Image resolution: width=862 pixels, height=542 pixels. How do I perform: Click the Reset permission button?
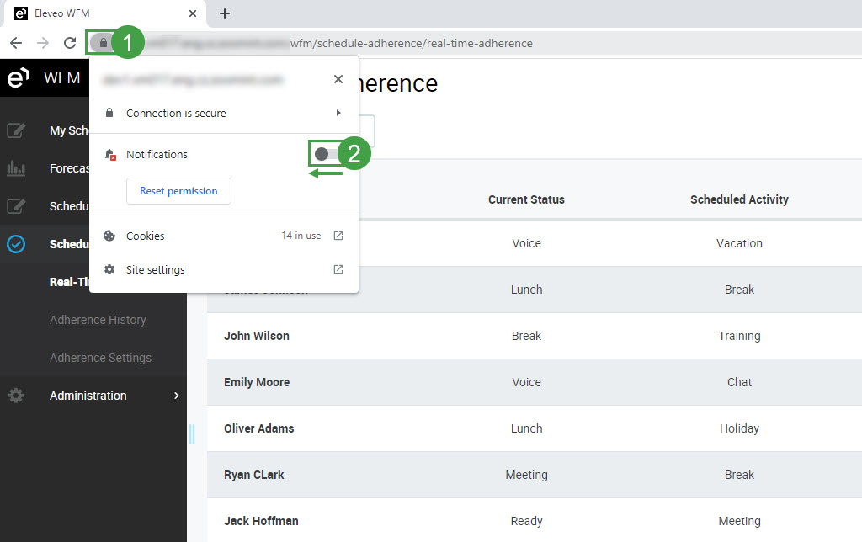[x=178, y=191]
